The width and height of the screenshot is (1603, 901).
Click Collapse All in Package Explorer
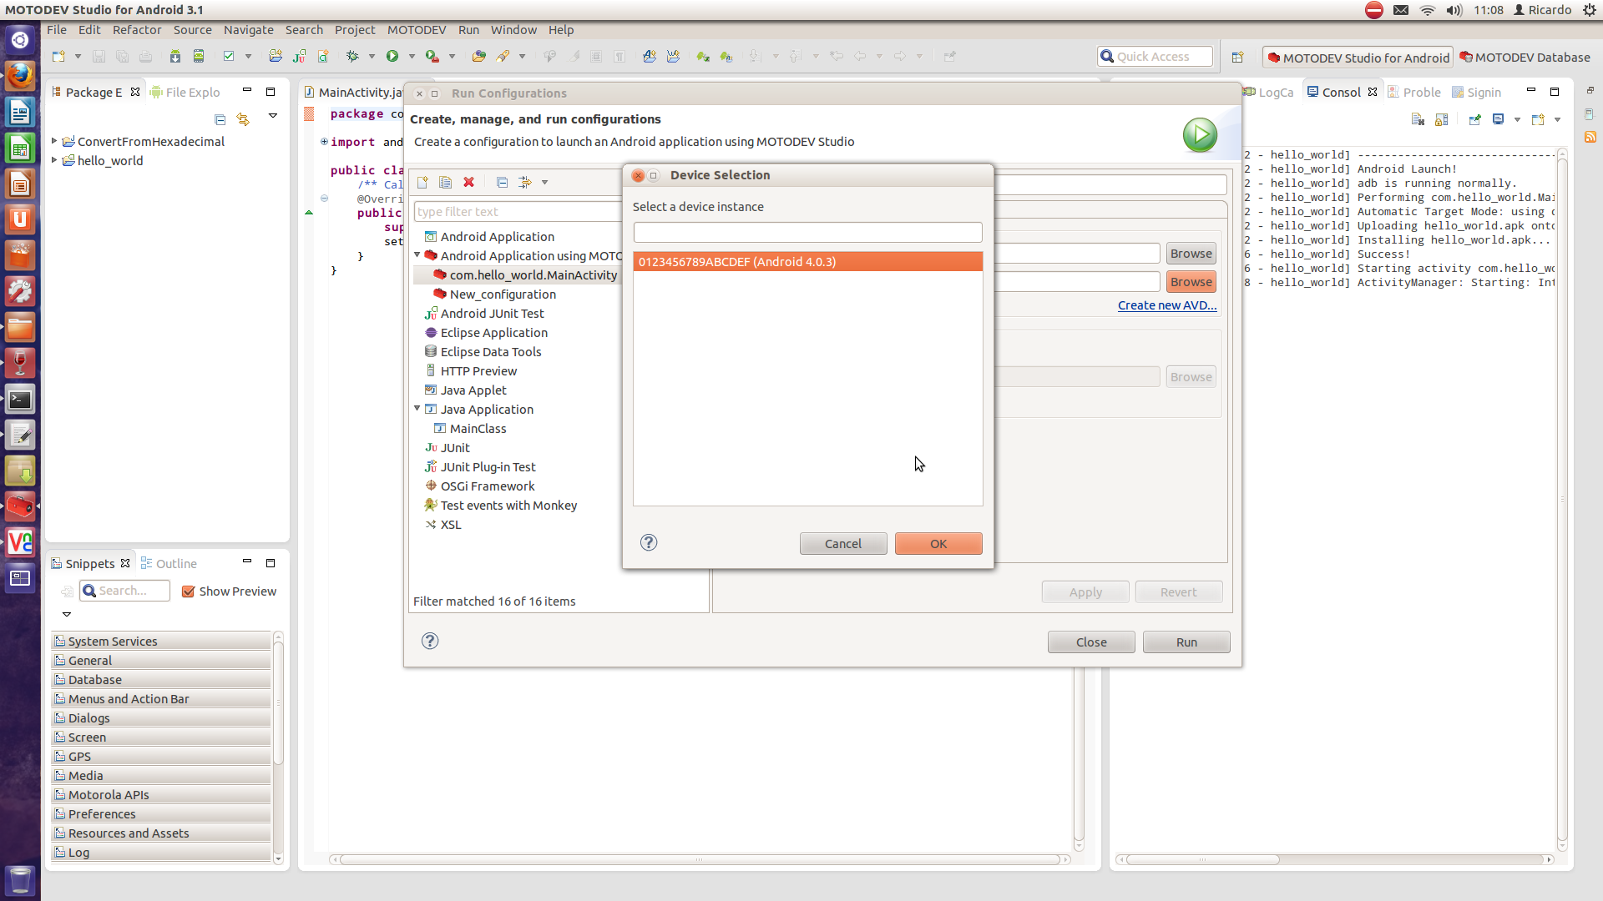coord(220,119)
